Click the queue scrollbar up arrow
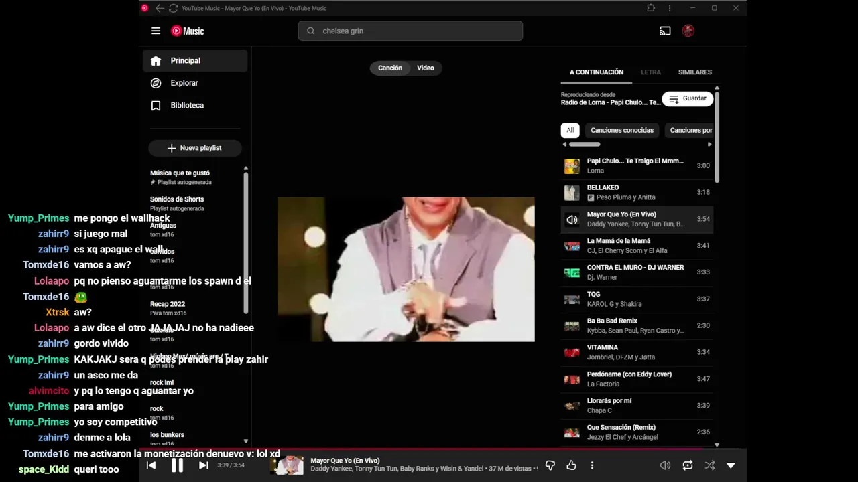 [717, 88]
